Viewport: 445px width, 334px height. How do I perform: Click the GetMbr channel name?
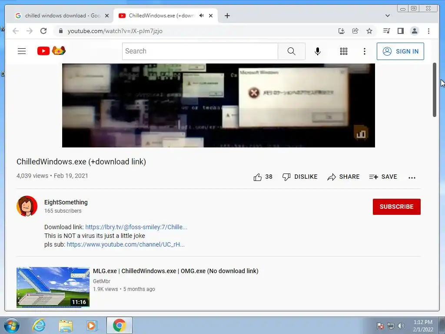click(102, 281)
